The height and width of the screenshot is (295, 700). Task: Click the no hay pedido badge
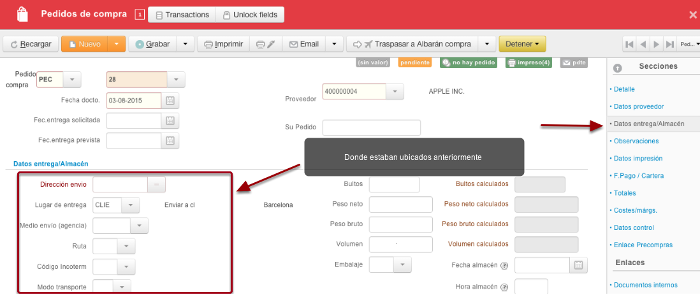[469, 63]
